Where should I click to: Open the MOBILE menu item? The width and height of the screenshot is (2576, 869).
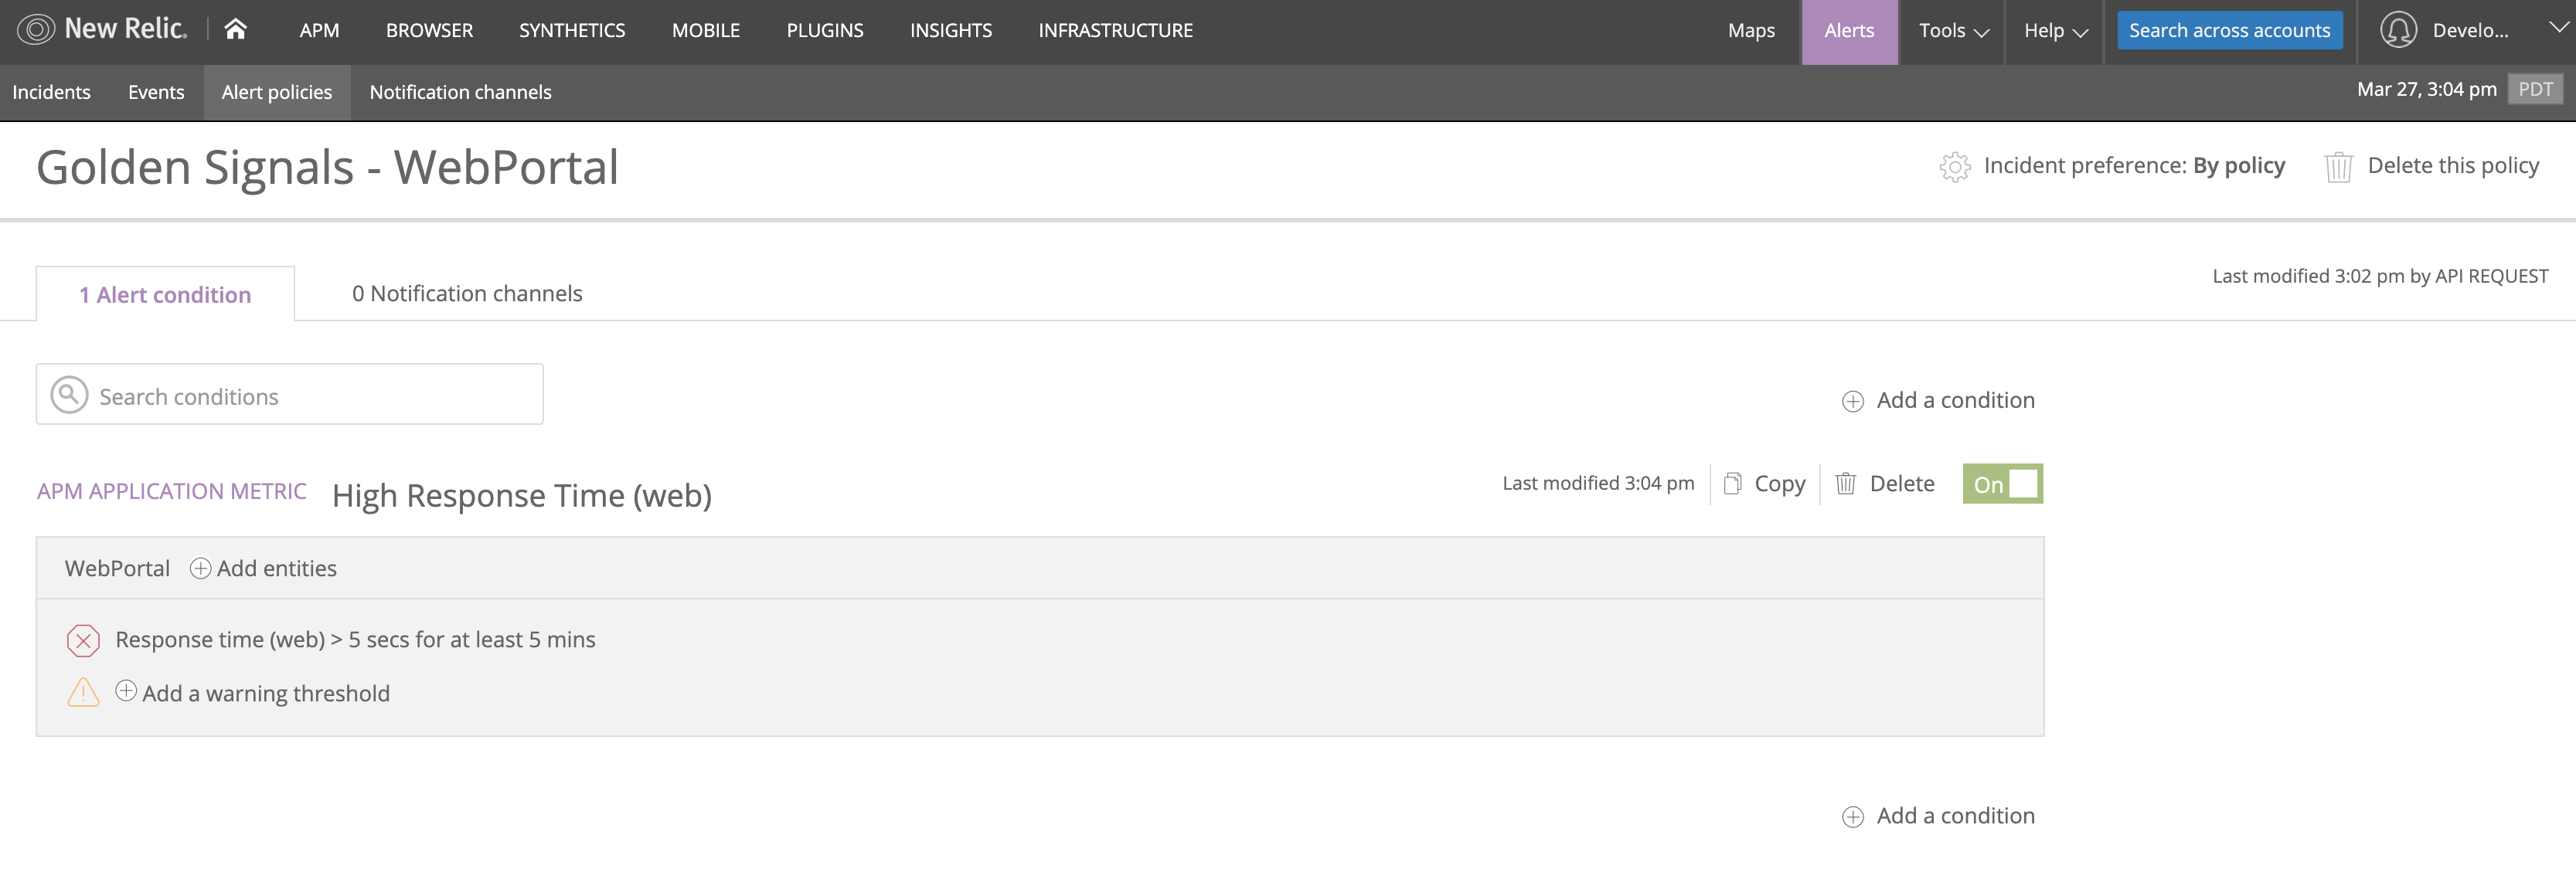click(x=706, y=31)
